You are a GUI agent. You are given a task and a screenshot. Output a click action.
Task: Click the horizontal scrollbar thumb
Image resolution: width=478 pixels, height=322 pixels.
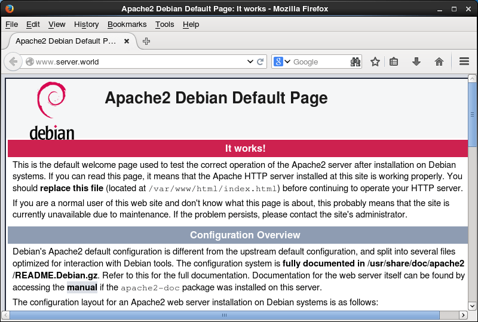[x=225, y=315]
